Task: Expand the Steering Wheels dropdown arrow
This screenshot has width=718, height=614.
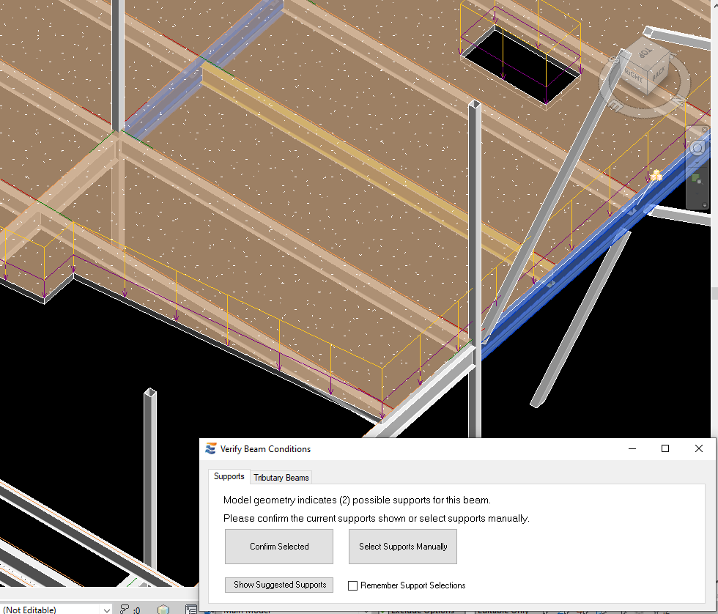Action: coord(697,162)
